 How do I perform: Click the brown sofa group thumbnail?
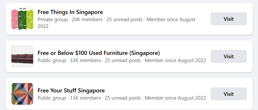point(22,56)
